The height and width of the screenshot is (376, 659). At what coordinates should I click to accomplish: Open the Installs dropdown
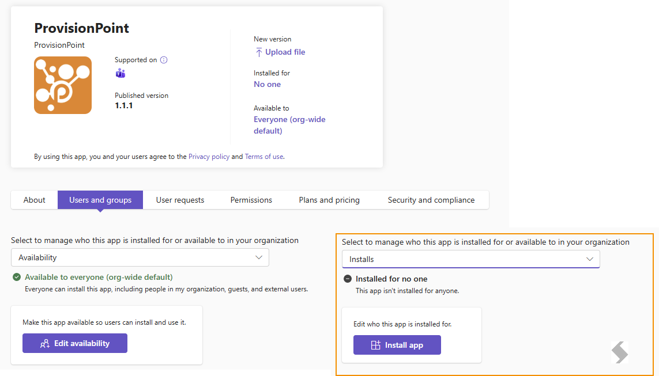coord(470,259)
